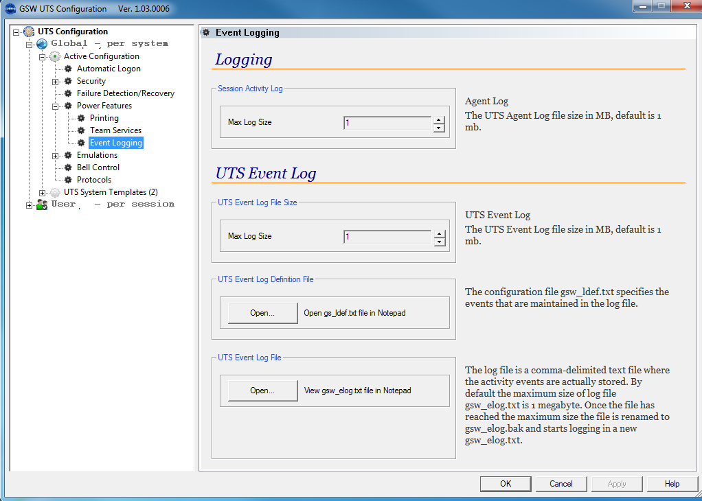Select Failure Detection/Recovery in the tree
702x501 pixels.
click(125, 93)
